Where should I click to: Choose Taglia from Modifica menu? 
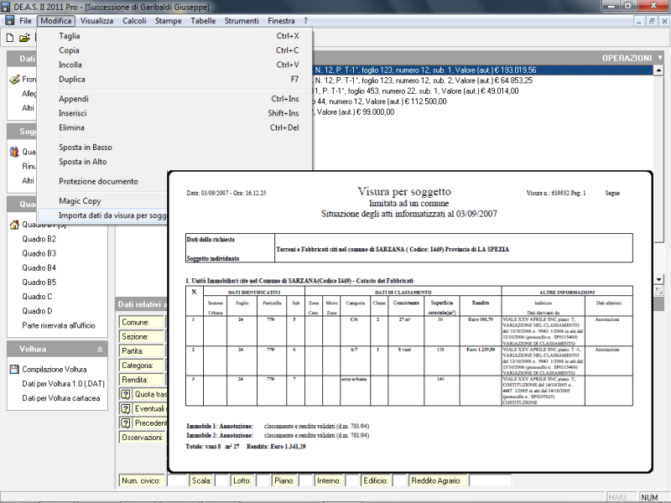175,36
